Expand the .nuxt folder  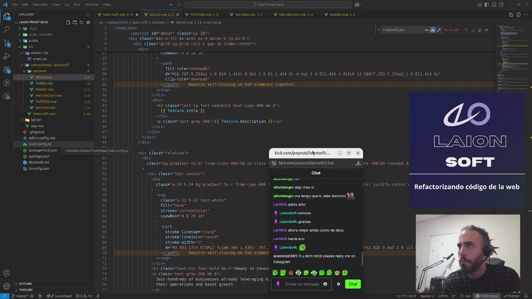(x=20, y=29)
